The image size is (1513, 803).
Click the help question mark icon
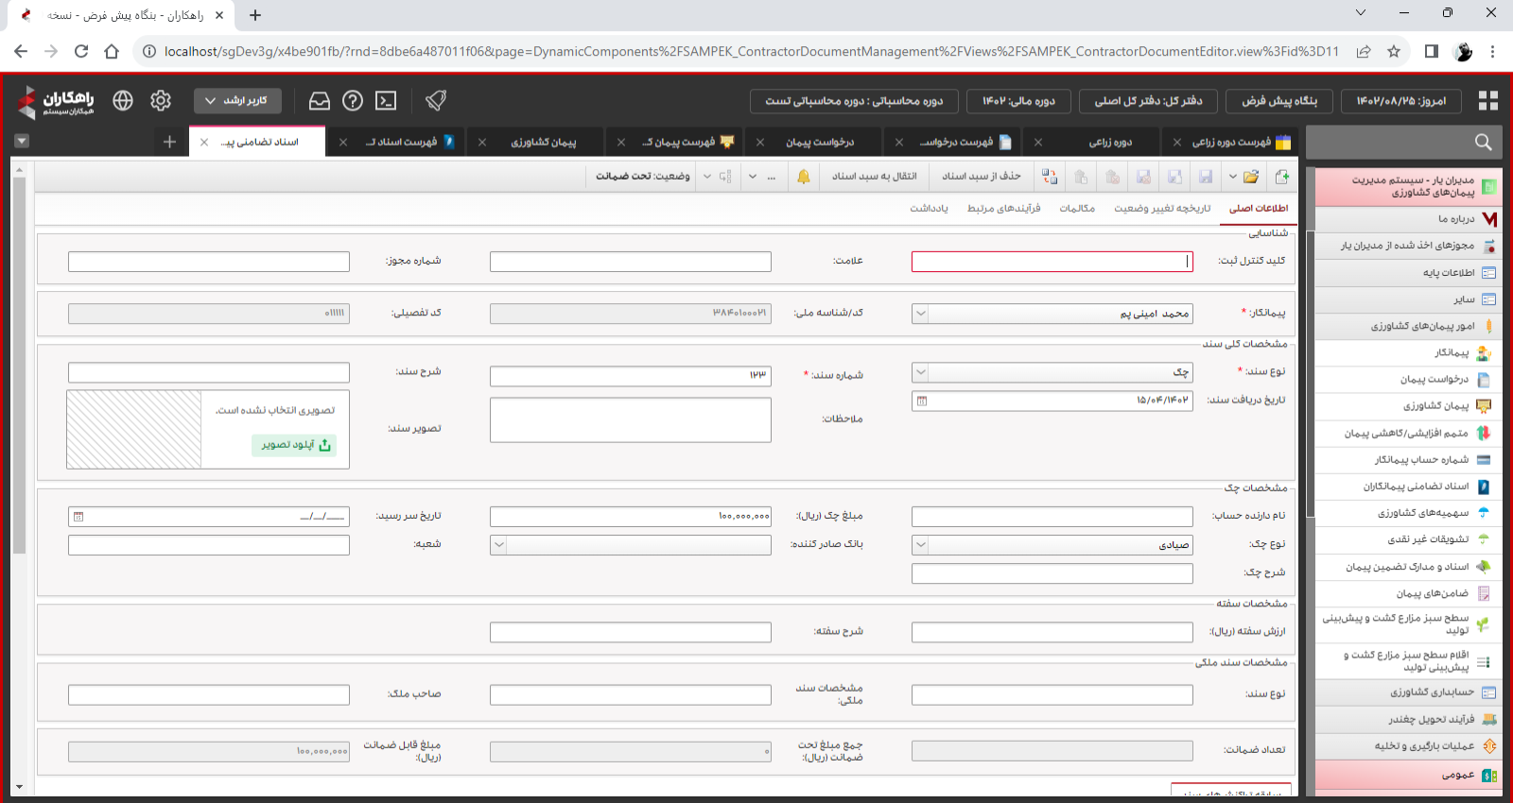[x=353, y=100]
